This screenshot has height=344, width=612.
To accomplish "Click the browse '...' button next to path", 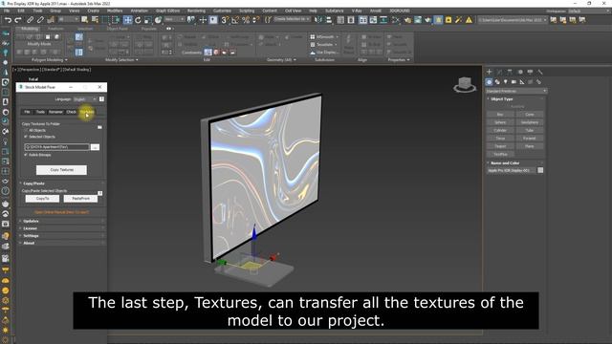I will point(95,147).
